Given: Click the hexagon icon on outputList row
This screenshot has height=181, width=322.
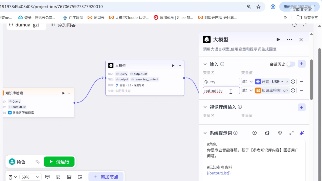Looking at the screenshot, I should (x=293, y=90).
